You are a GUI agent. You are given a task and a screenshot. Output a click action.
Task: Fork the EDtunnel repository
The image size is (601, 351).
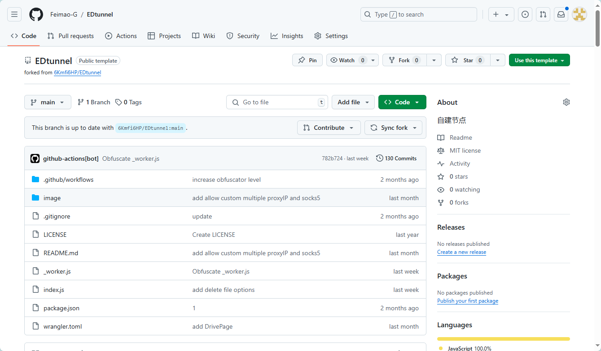tap(404, 60)
